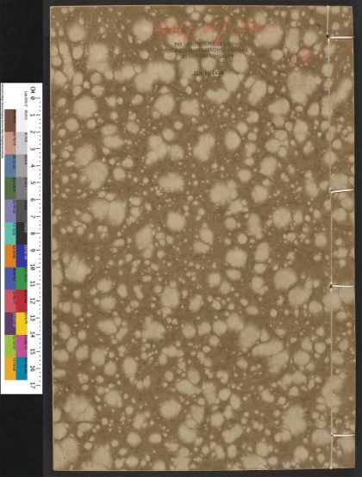This screenshot has height=477, width=362.
Task: Click the bottommost binding stitch on spine
Action: [342, 436]
